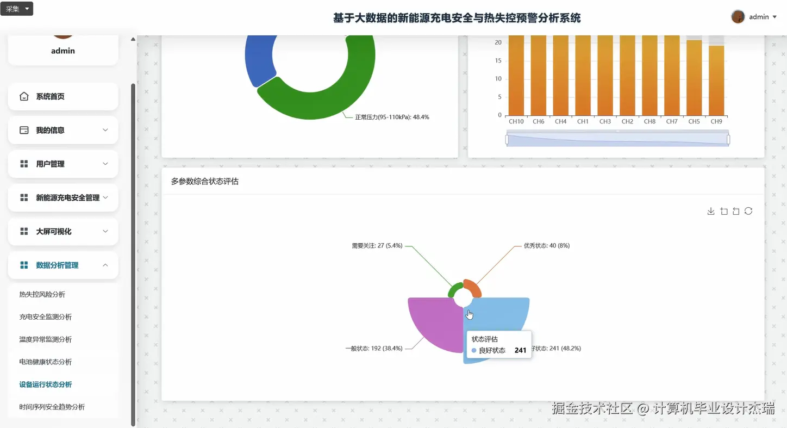The height and width of the screenshot is (428, 787).
Task: Click the system title in the header
Action: 457,18
